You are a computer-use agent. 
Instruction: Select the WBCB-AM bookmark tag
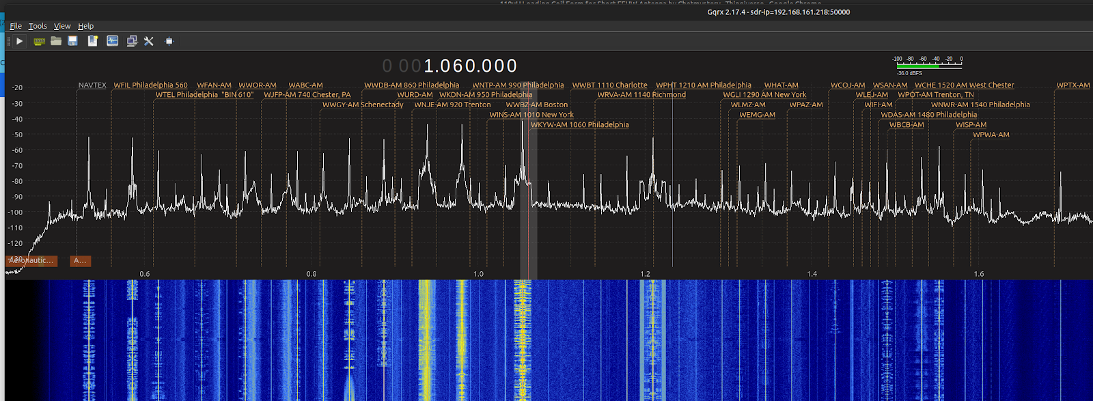point(907,125)
